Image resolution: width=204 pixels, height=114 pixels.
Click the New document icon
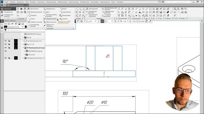click(x=18, y=9)
